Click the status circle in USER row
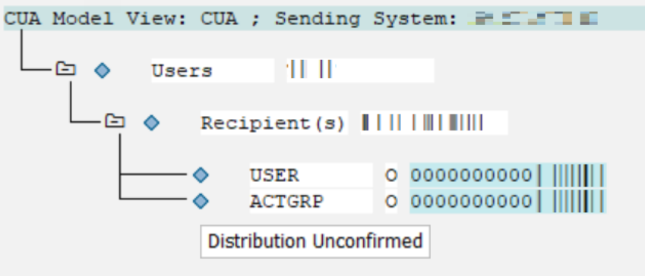 pos(391,175)
